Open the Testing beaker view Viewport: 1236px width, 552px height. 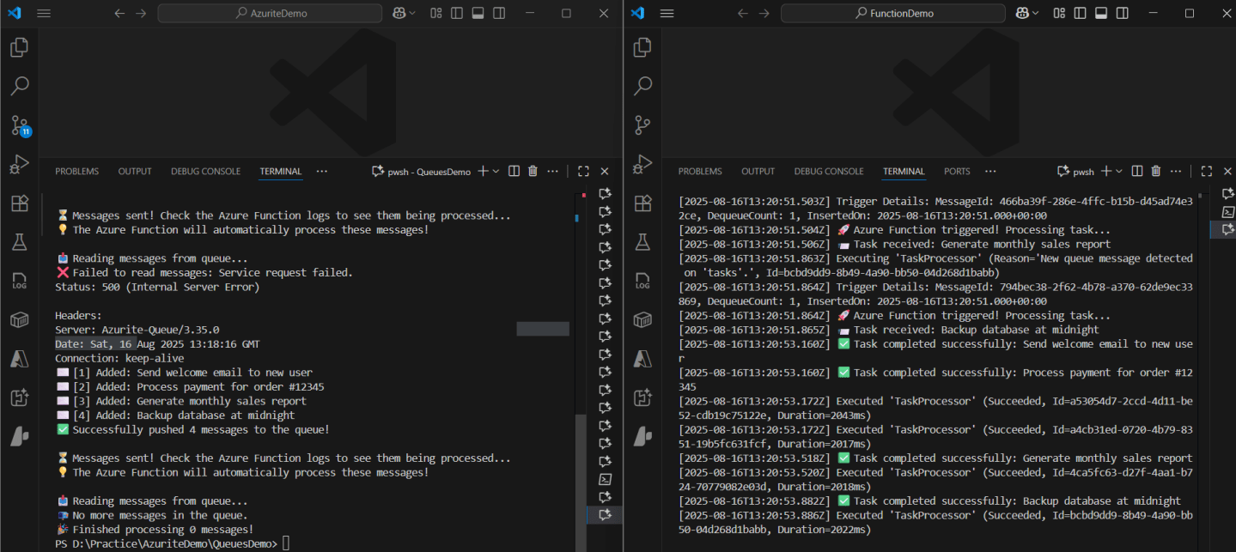tap(19, 241)
